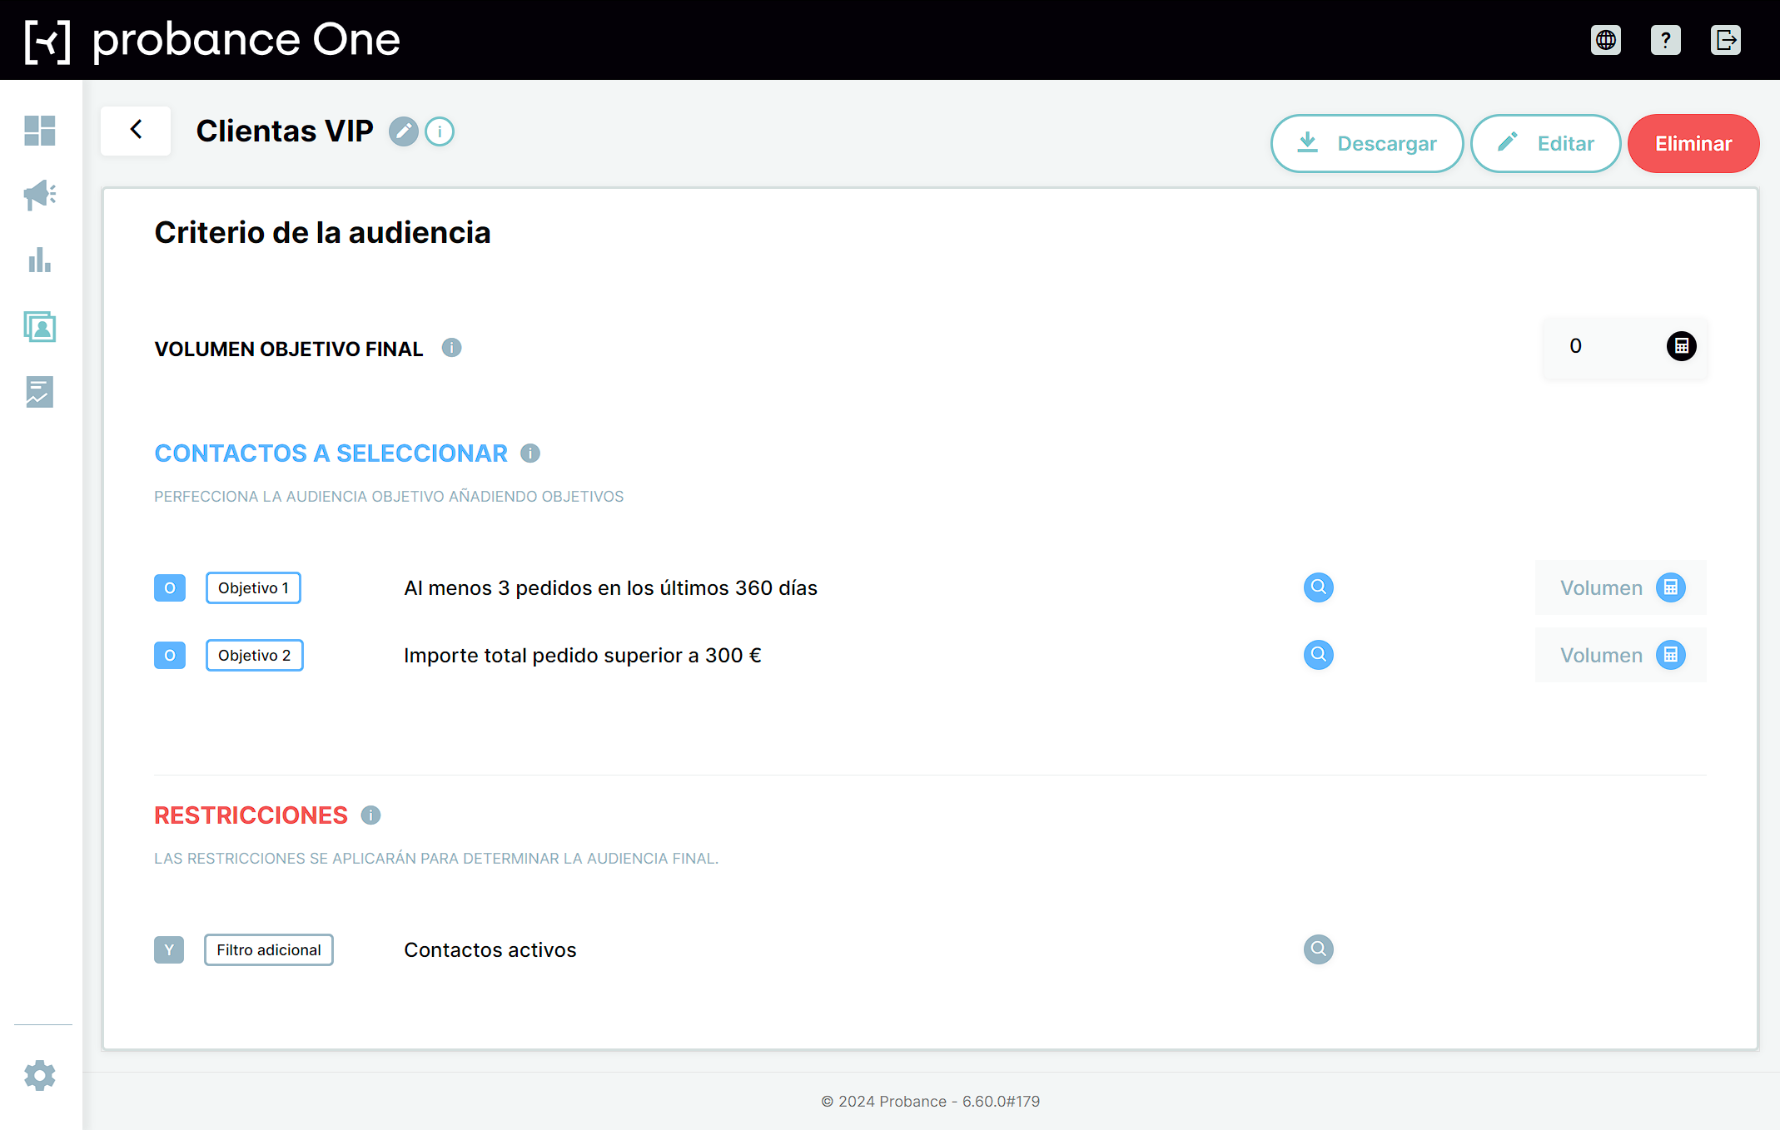
Task: Click the magnifier for Objetivo 1 row
Action: pos(1319,587)
